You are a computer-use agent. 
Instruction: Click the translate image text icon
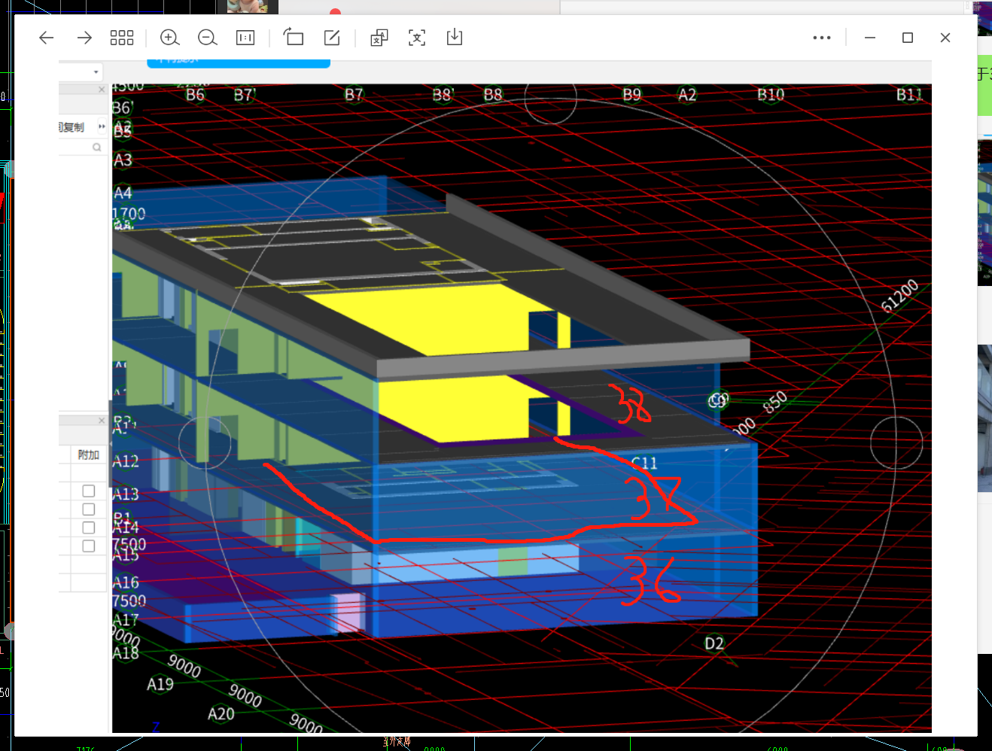pos(379,38)
